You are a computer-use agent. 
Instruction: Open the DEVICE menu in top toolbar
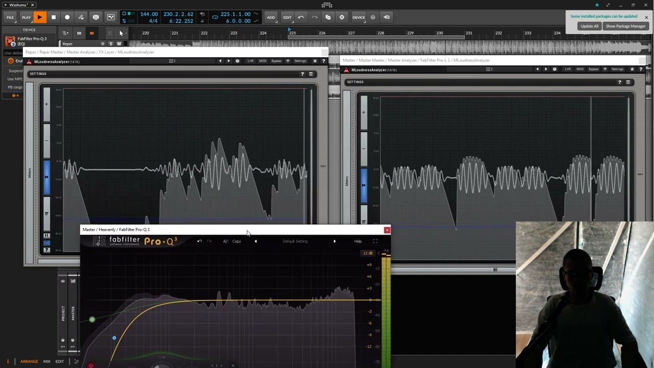tap(359, 17)
